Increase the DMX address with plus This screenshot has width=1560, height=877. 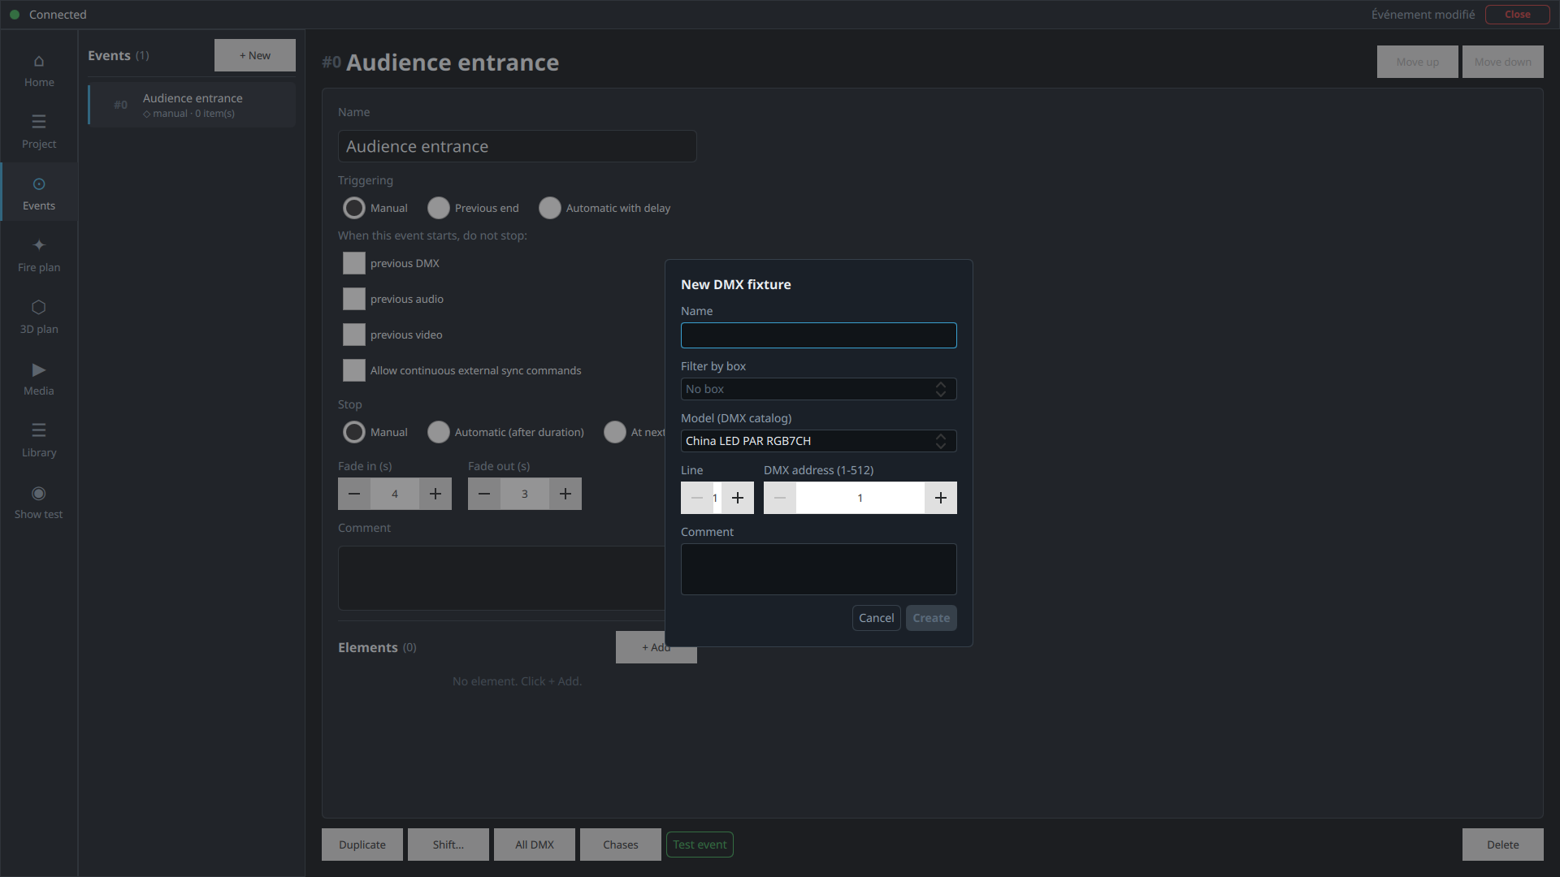[x=941, y=498]
